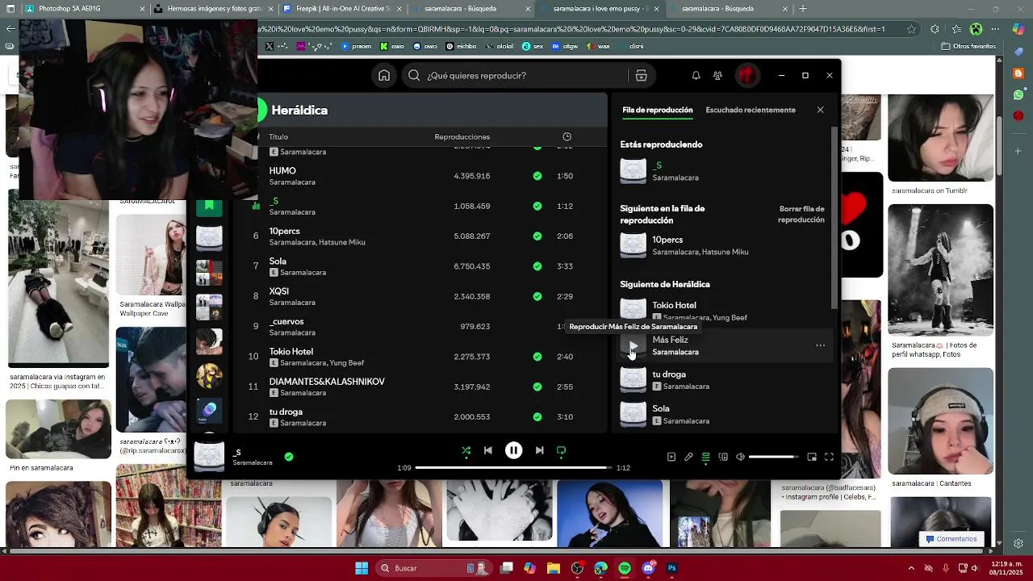Skip to next track

539,450
